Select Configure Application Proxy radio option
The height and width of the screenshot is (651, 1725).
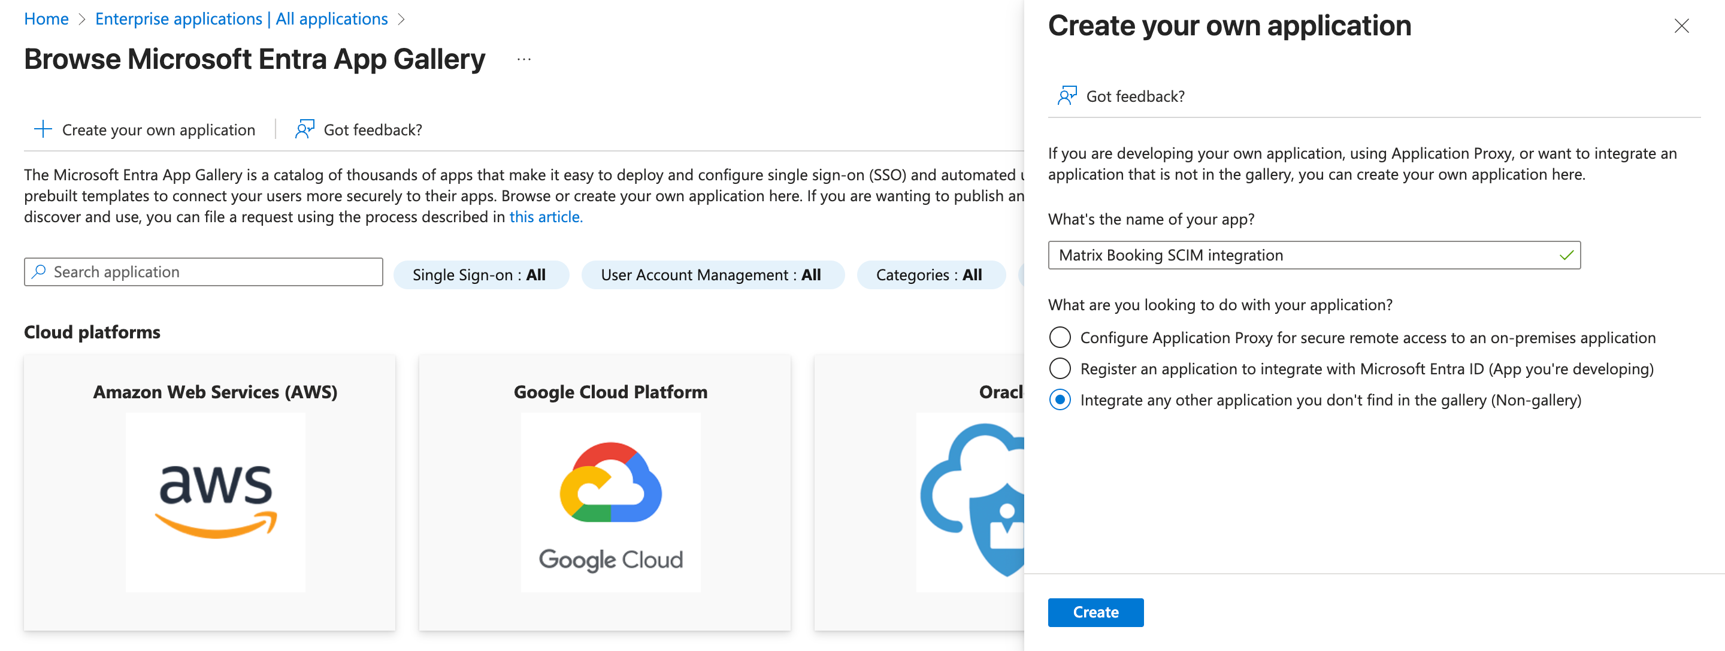tap(1060, 338)
